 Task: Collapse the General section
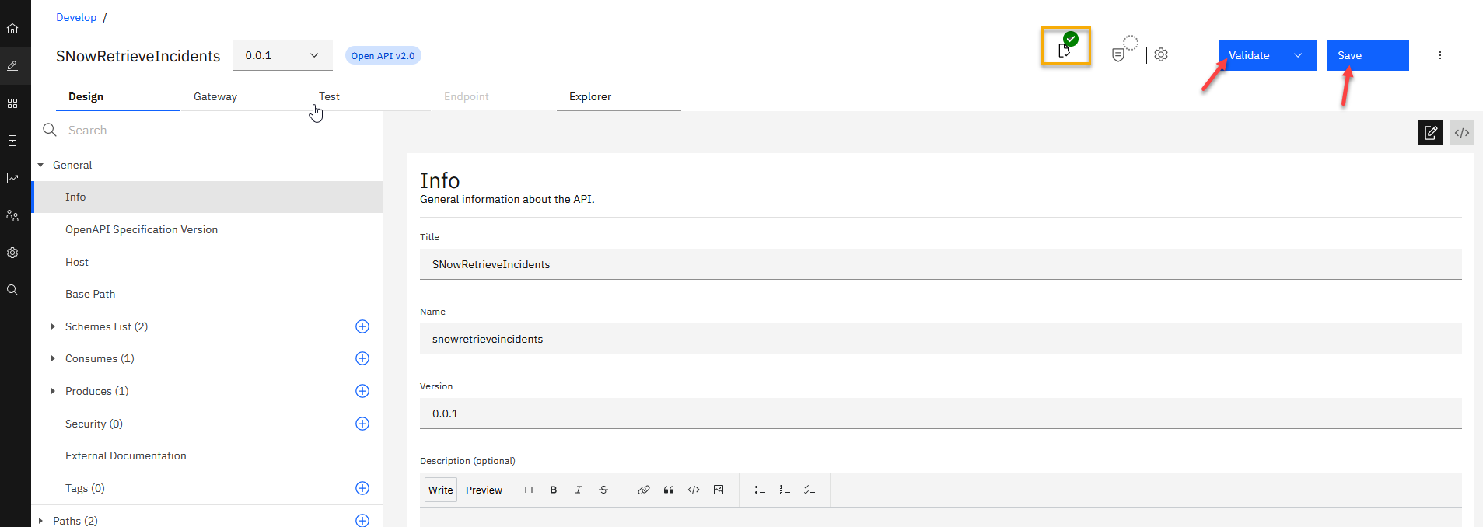point(40,165)
